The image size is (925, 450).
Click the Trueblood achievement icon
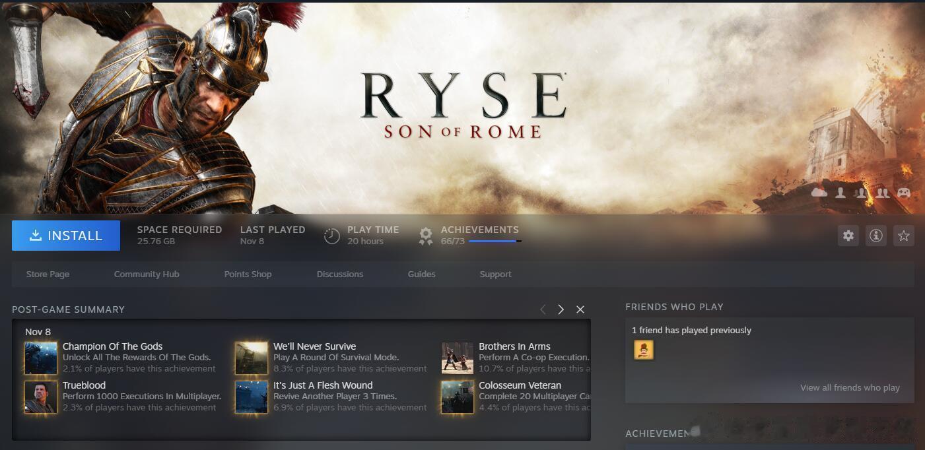click(41, 397)
